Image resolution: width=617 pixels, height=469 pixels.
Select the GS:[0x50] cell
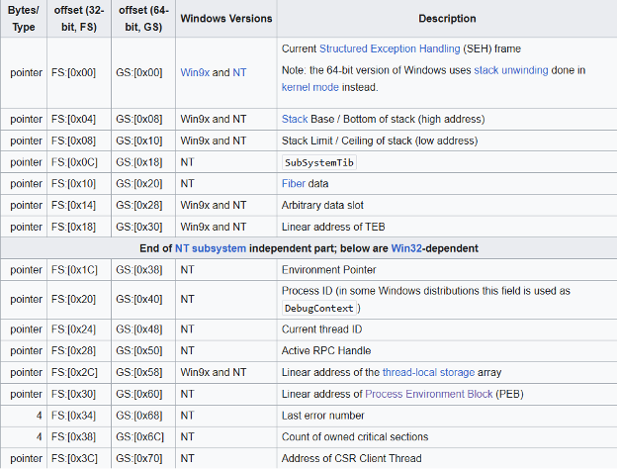tap(143, 351)
